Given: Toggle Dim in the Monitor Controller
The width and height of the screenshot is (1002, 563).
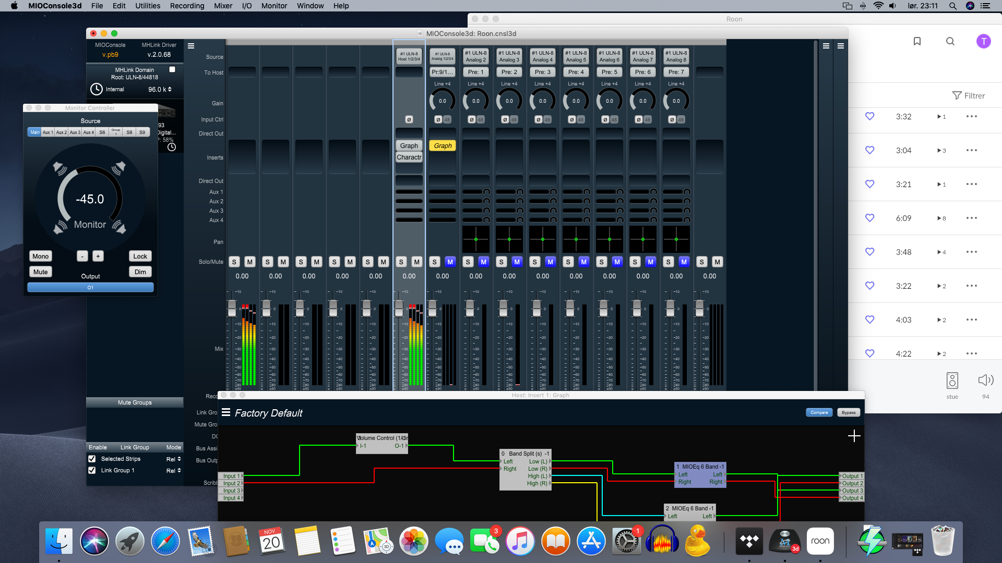Looking at the screenshot, I should 140,272.
